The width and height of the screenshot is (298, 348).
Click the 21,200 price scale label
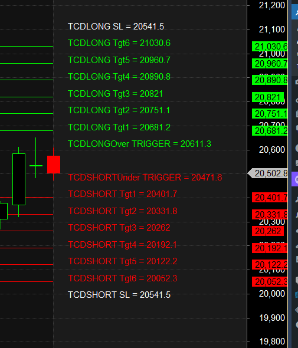[x=272, y=5]
